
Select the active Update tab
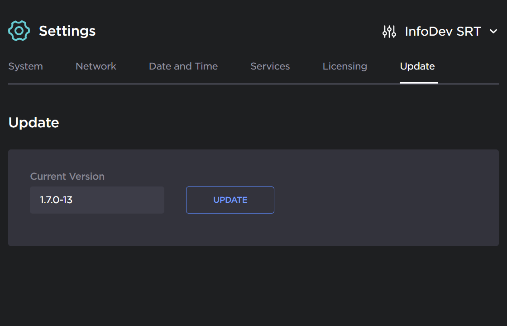click(417, 66)
